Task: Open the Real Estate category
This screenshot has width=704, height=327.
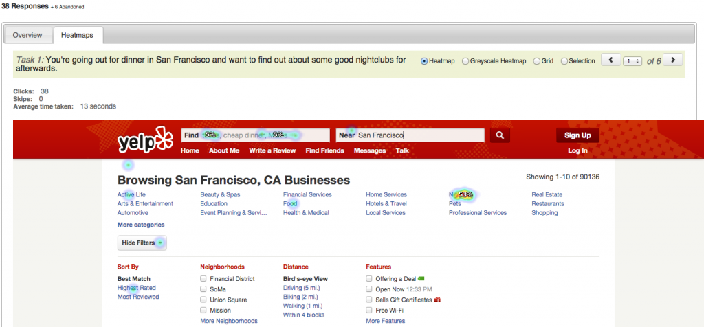Action: point(547,194)
